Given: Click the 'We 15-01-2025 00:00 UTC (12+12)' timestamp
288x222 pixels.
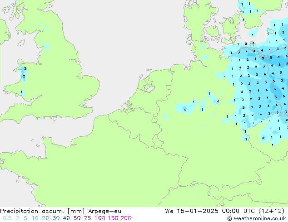Looking at the screenshot, I should point(225,211).
